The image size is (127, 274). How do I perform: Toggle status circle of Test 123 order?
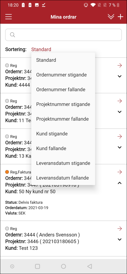pos(7,228)
